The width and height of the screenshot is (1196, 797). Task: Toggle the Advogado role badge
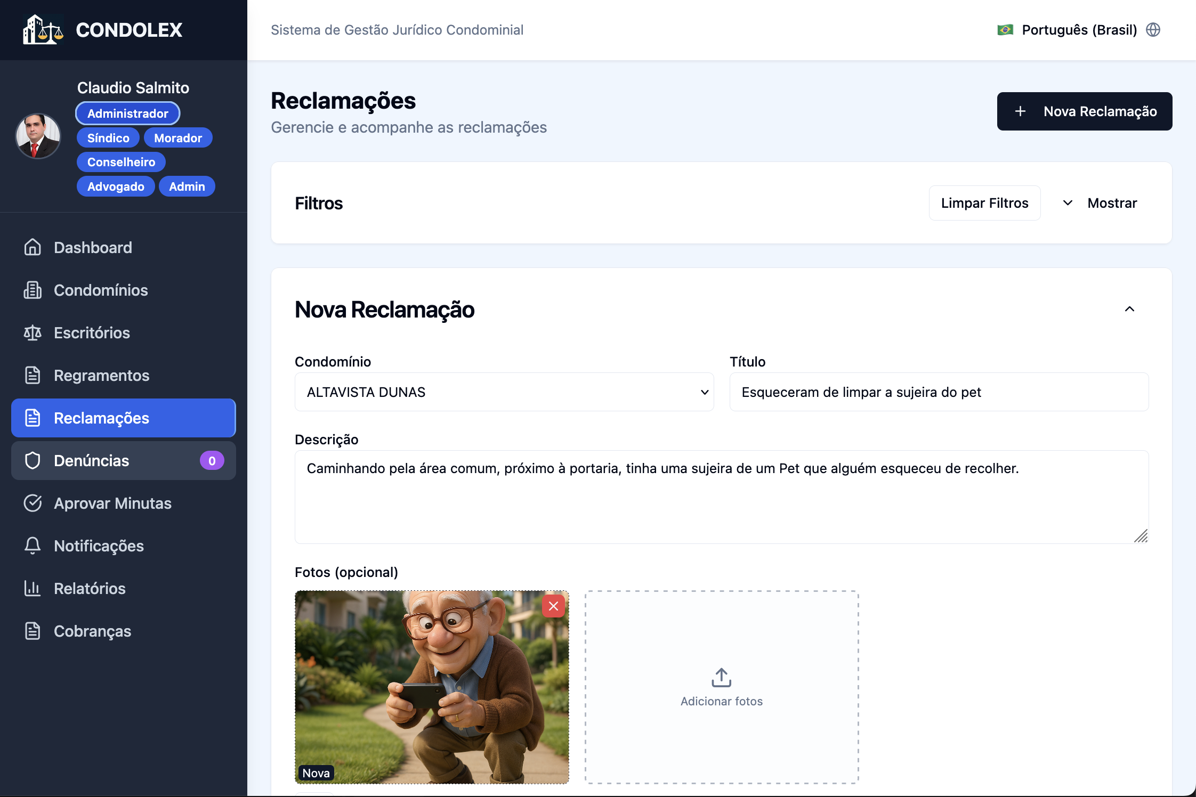pos(116,186)
